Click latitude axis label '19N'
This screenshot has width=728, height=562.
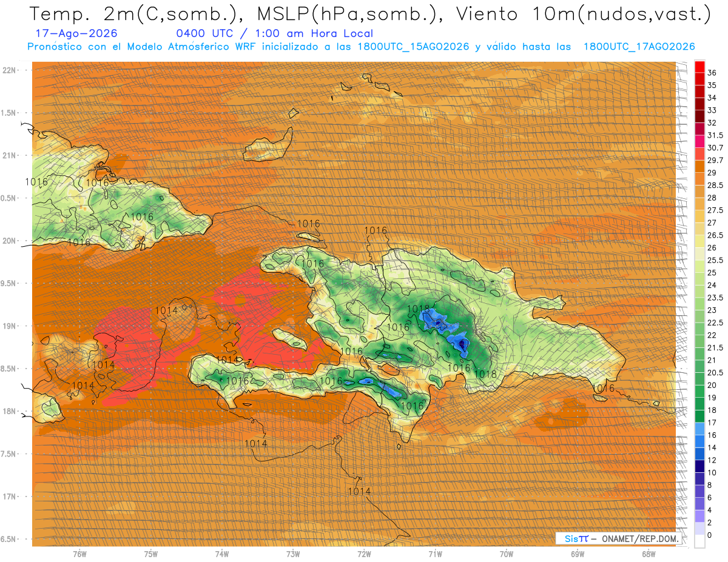(x=10, y=326)
